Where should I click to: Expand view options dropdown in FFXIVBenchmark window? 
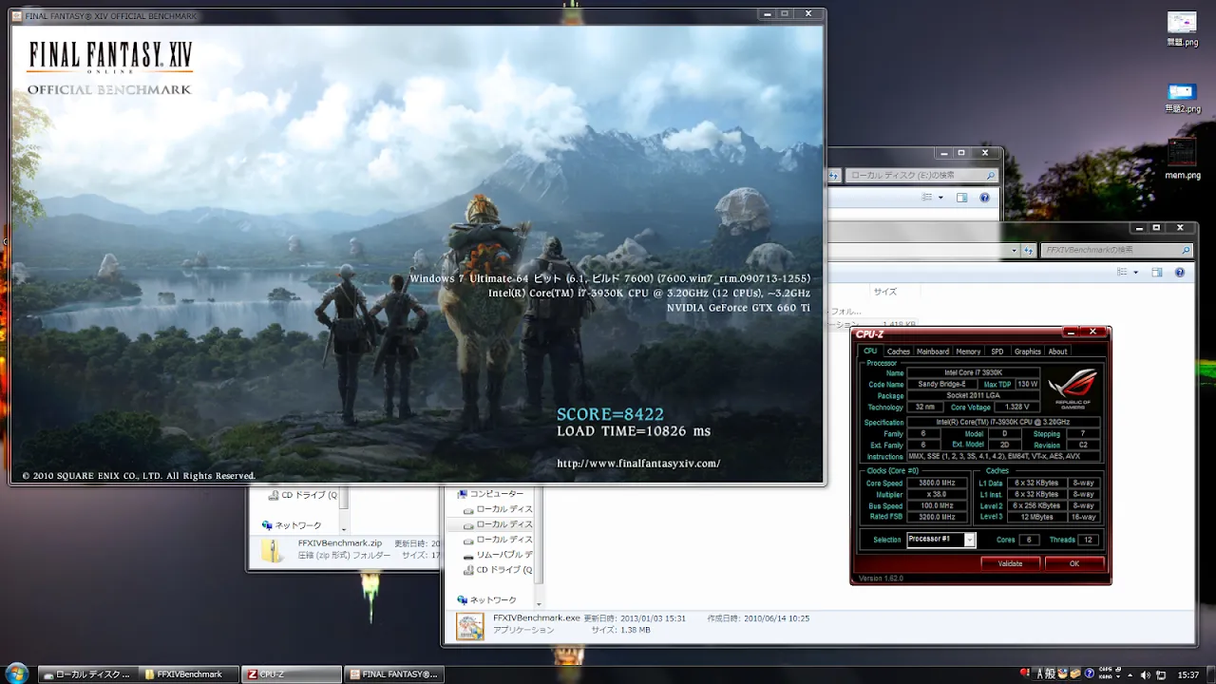coord(1135,272)
